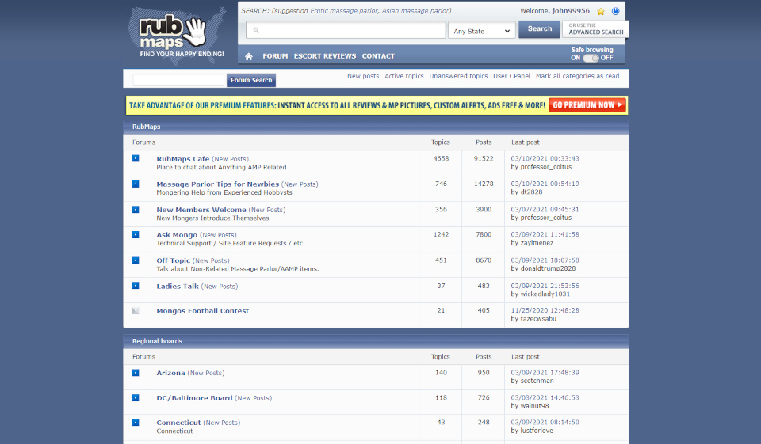Image resolution: width=761 pixels, height=444 pixels.
Task: Open the ESCORT REVIEWS menu item
Action: point(325,56)
